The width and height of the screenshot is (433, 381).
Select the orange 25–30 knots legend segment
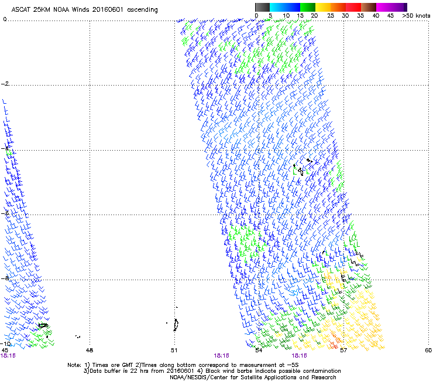pos(338,7)
